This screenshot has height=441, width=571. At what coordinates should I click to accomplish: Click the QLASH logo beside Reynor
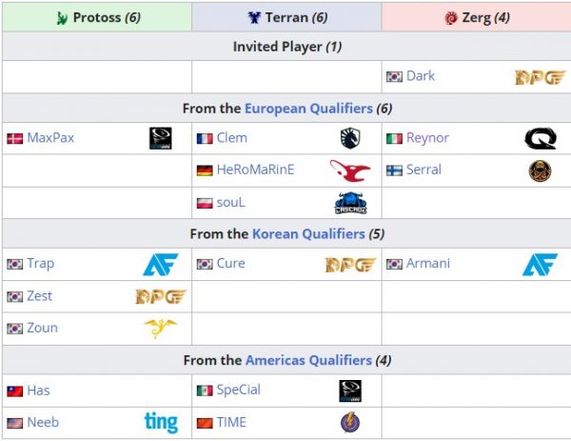pyautogui.click(x=541, y=138)
